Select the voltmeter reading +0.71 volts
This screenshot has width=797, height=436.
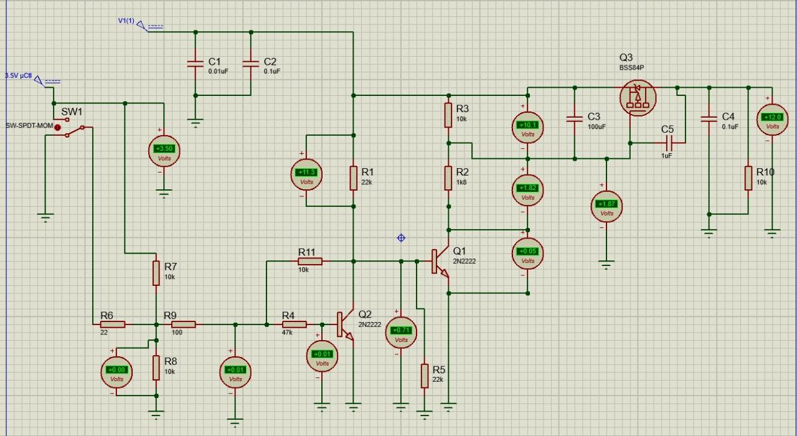coord(401,331)
